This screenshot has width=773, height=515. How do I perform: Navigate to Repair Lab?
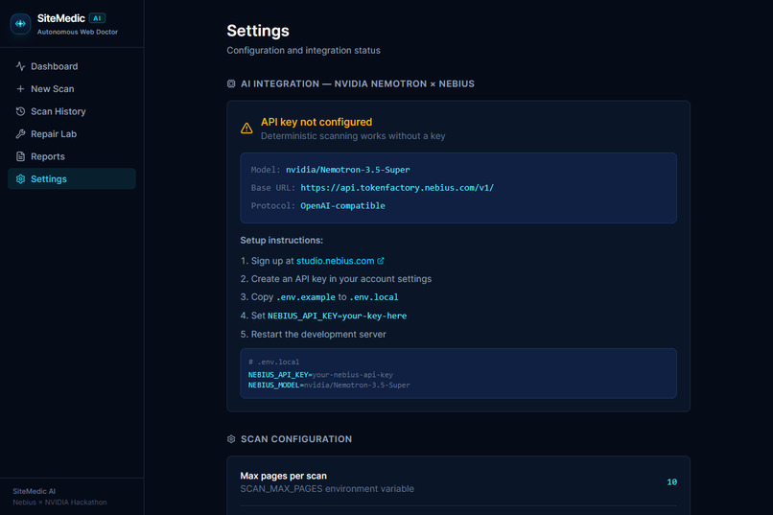click(72, 134)
